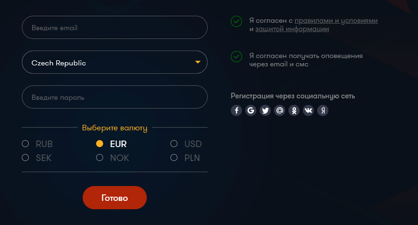Choose USD as the currency

pos(174,144)
